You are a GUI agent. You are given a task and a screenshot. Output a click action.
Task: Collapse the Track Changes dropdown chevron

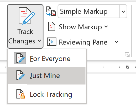pos(39,40)
